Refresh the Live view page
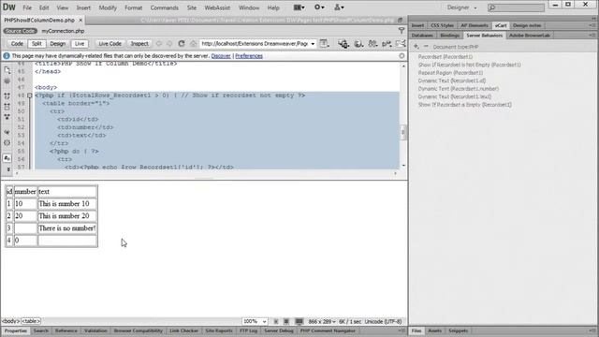 pos(182,44)
